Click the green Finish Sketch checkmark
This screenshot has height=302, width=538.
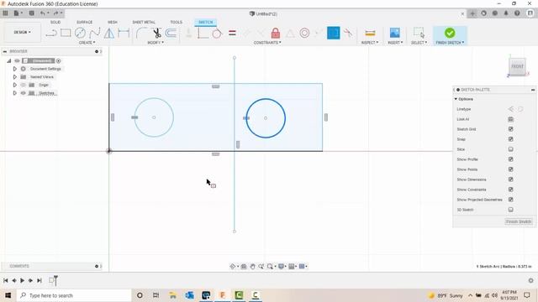tap(450, 33)
